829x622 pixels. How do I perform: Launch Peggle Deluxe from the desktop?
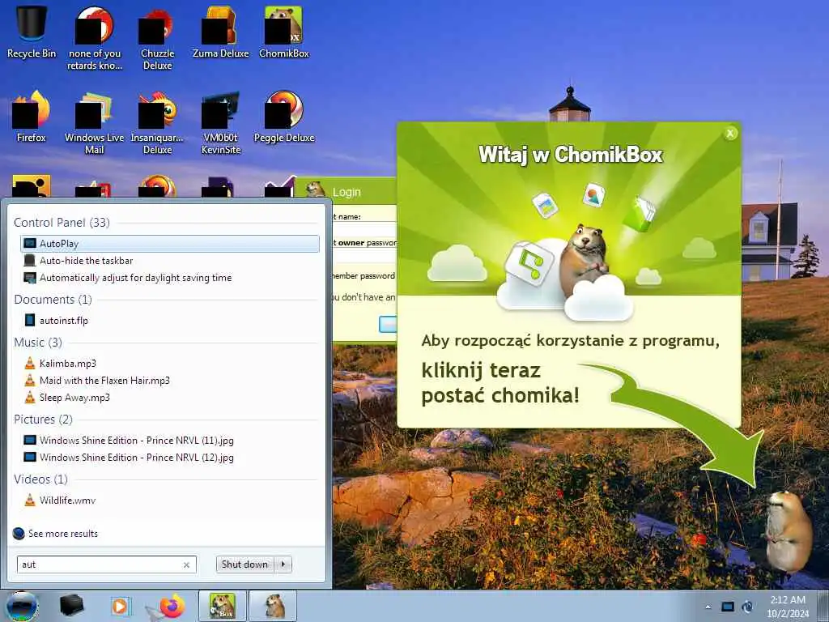click(x=284, y=117)
